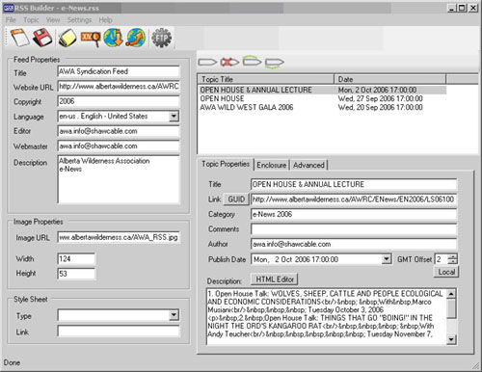
Task: Open the Help menu
Action: coord(105,20)
